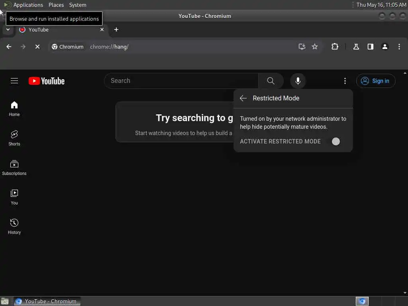This screenshot has width=408, height=306.
Task: Click browser forward arrow
Action: [x=23, y=47]
